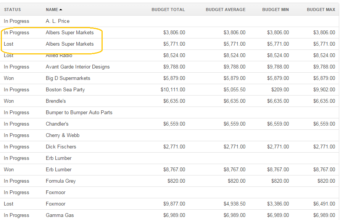Select 'Erb Lumber' in the Won row
Screen dimensions: 345x220
[58, 169]
